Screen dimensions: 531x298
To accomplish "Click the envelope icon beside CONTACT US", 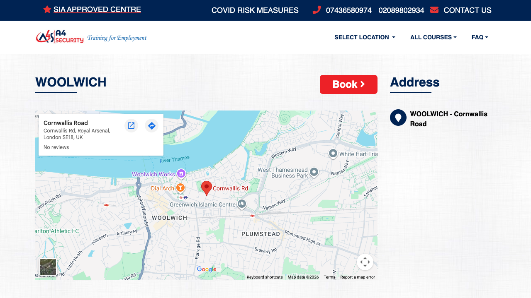I will click(x=434, y=9).
